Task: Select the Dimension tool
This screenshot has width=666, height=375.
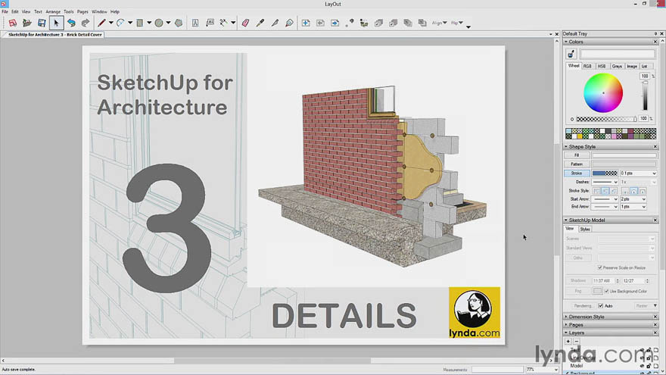Action: click(224, 23)
